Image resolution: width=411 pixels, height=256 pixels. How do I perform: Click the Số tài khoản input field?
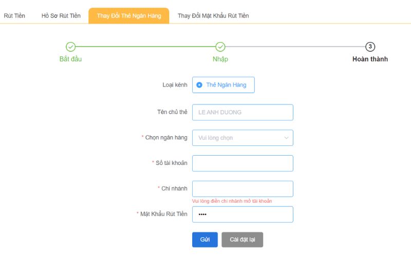click(x=242, y=163)
